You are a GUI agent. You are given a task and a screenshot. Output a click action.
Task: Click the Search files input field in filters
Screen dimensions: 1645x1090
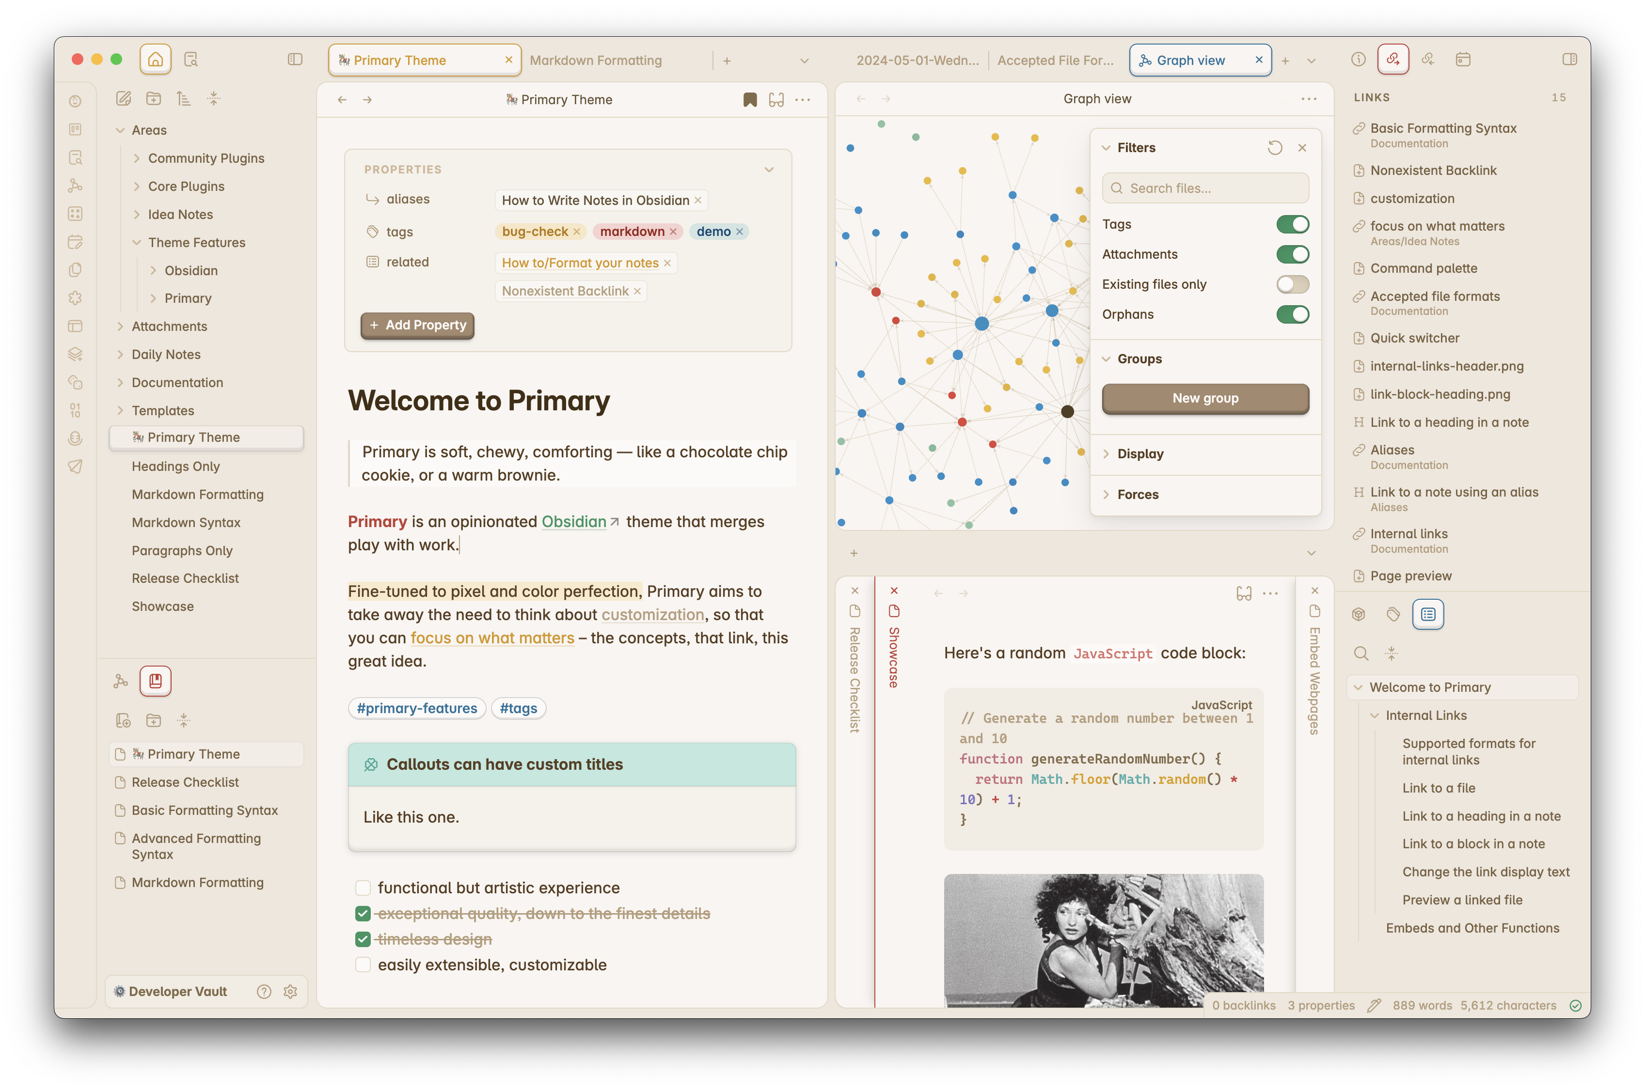pyautogui.click(x=1204, y=188)
